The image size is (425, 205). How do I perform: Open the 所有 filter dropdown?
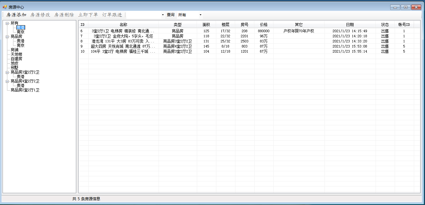(201, 15)
